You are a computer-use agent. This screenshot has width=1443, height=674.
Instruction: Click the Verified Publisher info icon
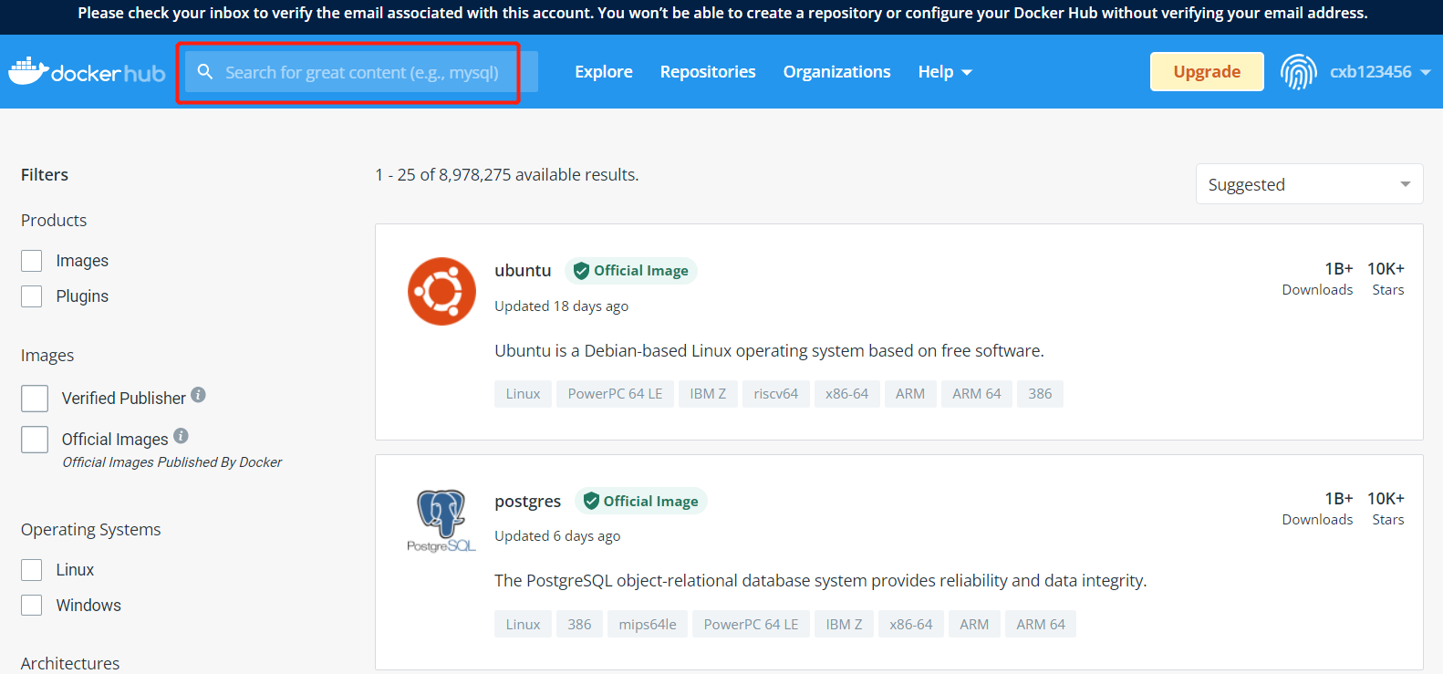[x=198, y=395]
